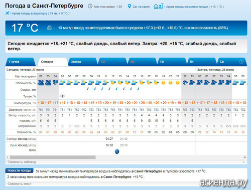The width and height of the screenshot is (251, 190).
Task: Click the sunny icon at 19 hours
Action: [163, 83]
